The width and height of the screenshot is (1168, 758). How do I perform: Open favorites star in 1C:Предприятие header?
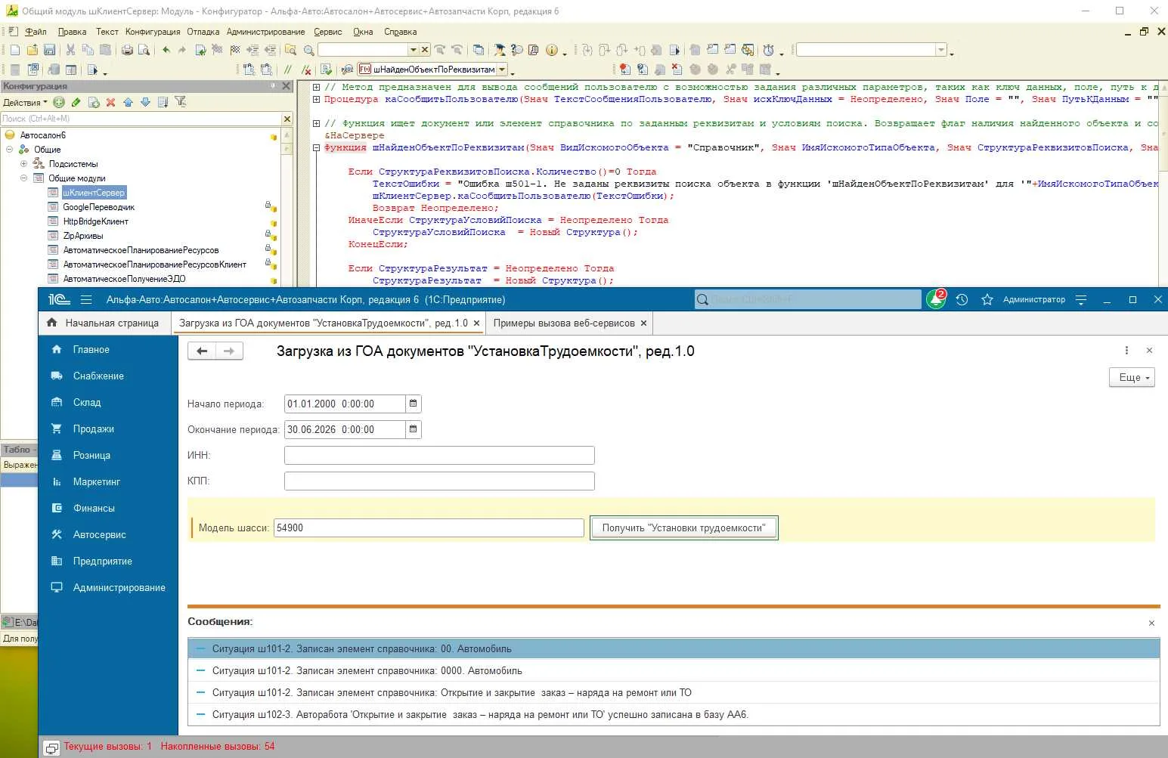coord(987,300)
